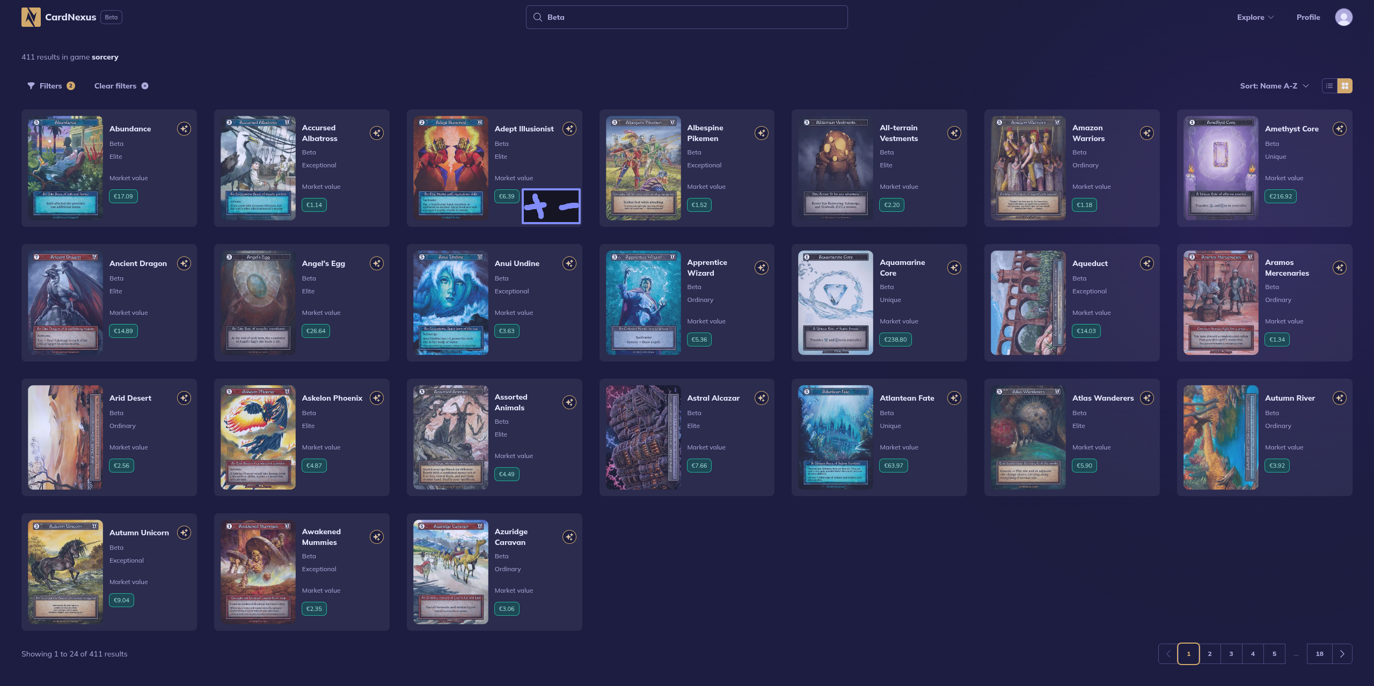Open the Askelon Phoenix card thumbnail
Screen dimensions: 1374x686
pyautogui.click(x=258, y=437)
